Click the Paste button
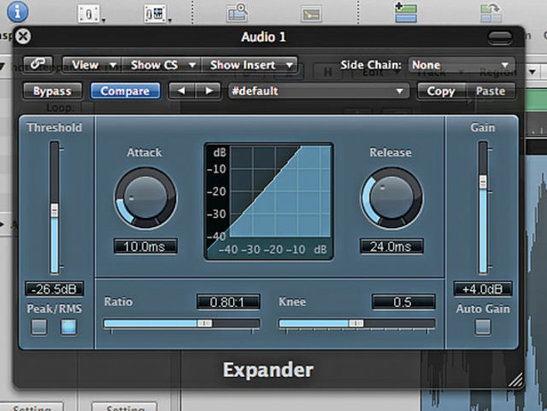This screenshot has height=411, width=547. 491,91
